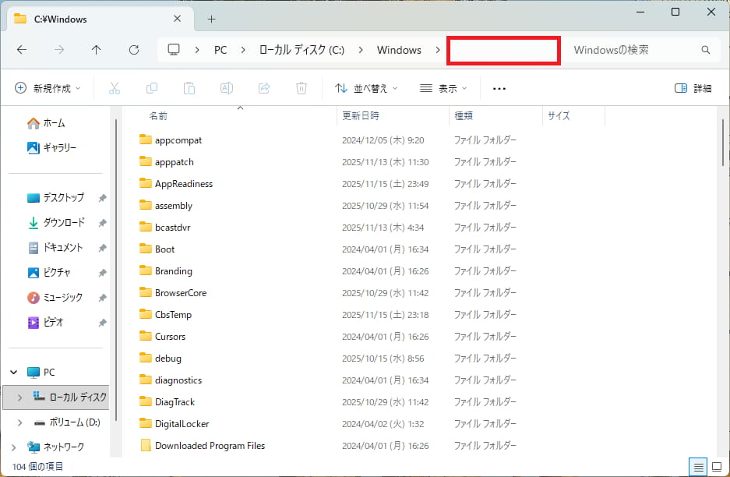Click the Paste clipboard icon
The height and width of the screenshot is (477, 730).
(x=189, y=88)
